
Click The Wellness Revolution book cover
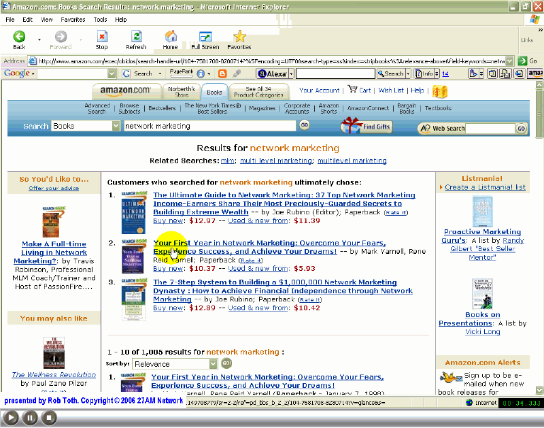pos(54,352)
